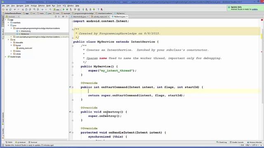Open the Android project view dropdown
The image size is (264, 148).
click(x=13, y=17)
